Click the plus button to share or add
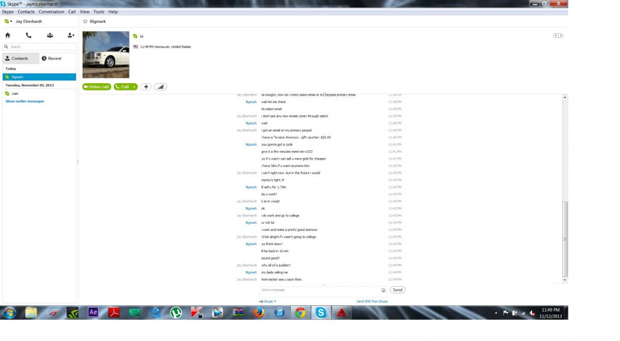Screen dimensions: 620x341 click(146, 87)
